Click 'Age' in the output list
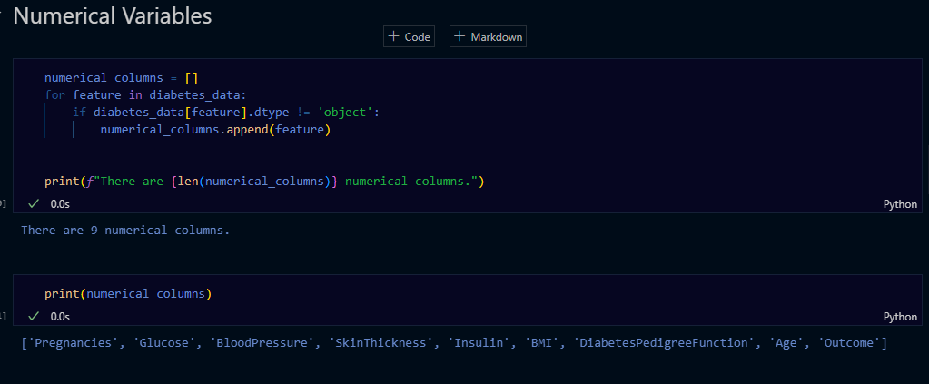The width and height of the screenshot is (929, 384). (787, 342)
